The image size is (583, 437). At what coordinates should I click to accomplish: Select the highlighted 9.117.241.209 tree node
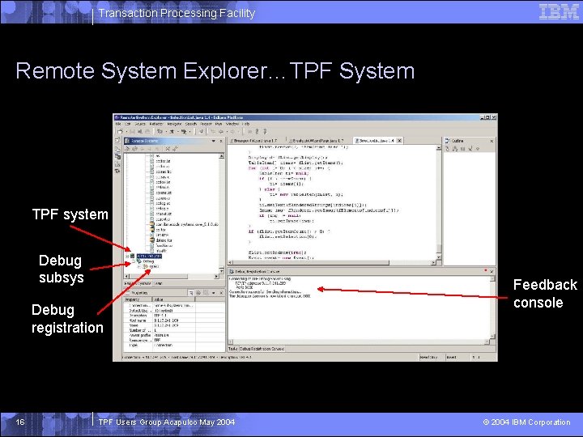(x=149, y=257)
